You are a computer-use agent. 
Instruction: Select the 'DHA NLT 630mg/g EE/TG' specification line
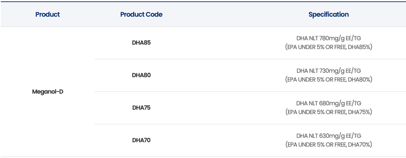click(x=328, y=136)
